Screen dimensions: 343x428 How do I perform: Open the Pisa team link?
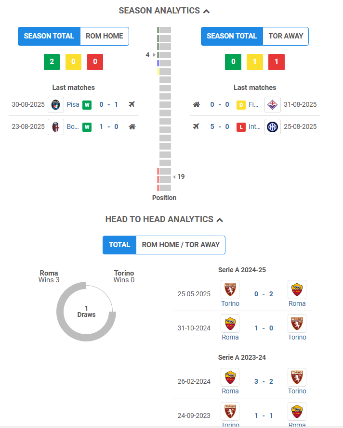[73, 104]
